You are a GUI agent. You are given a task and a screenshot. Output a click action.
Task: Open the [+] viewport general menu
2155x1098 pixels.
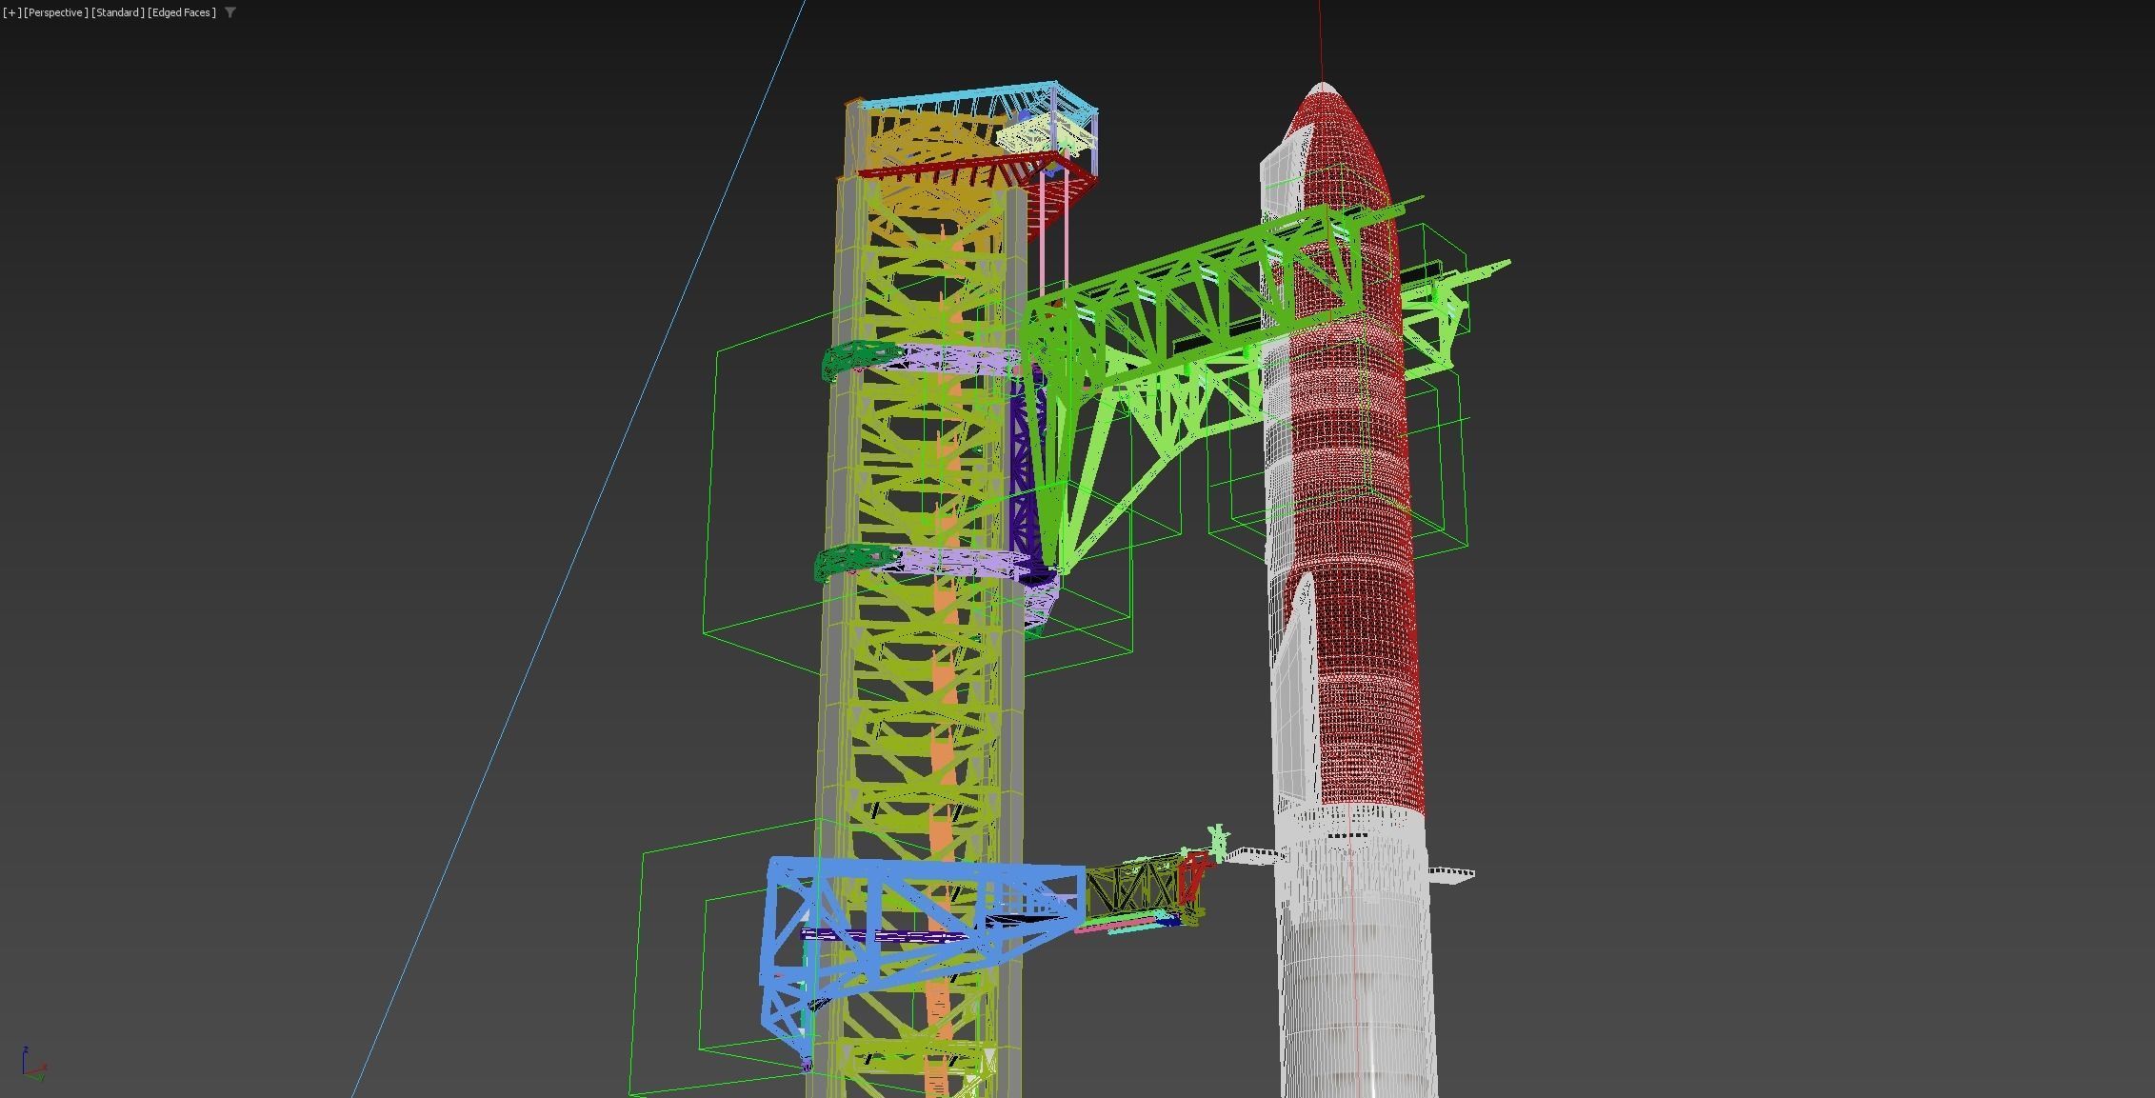coord(11,12)
